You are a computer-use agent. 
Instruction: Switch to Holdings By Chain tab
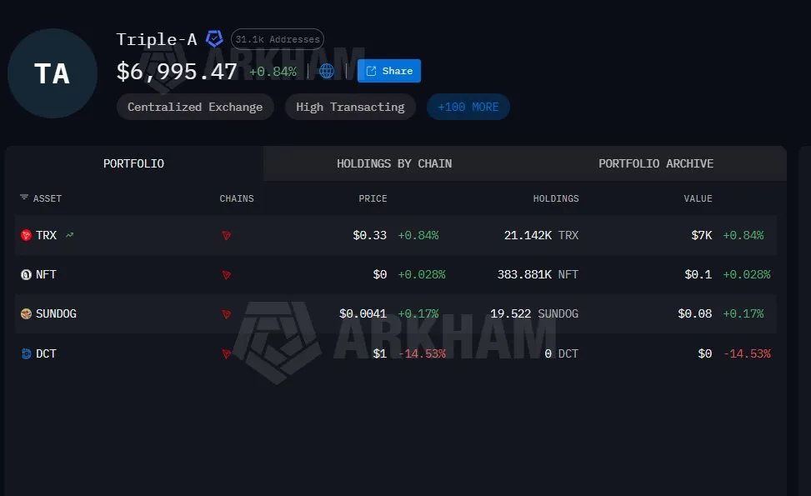(394, 163)
